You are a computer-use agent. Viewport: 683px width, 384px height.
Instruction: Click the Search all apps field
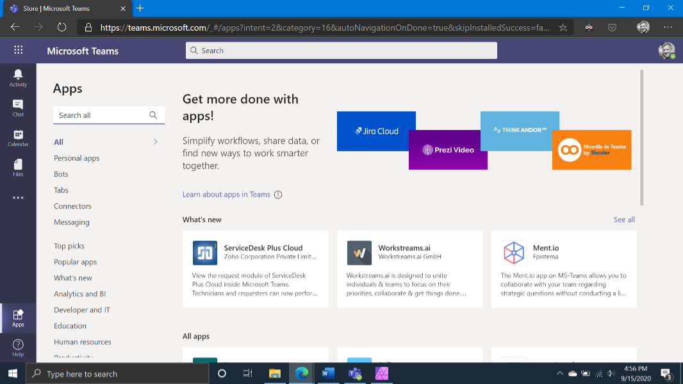pos(103,115)
